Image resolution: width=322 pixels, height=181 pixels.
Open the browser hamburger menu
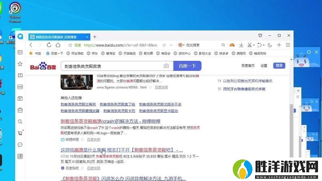[x=288, y=45]
